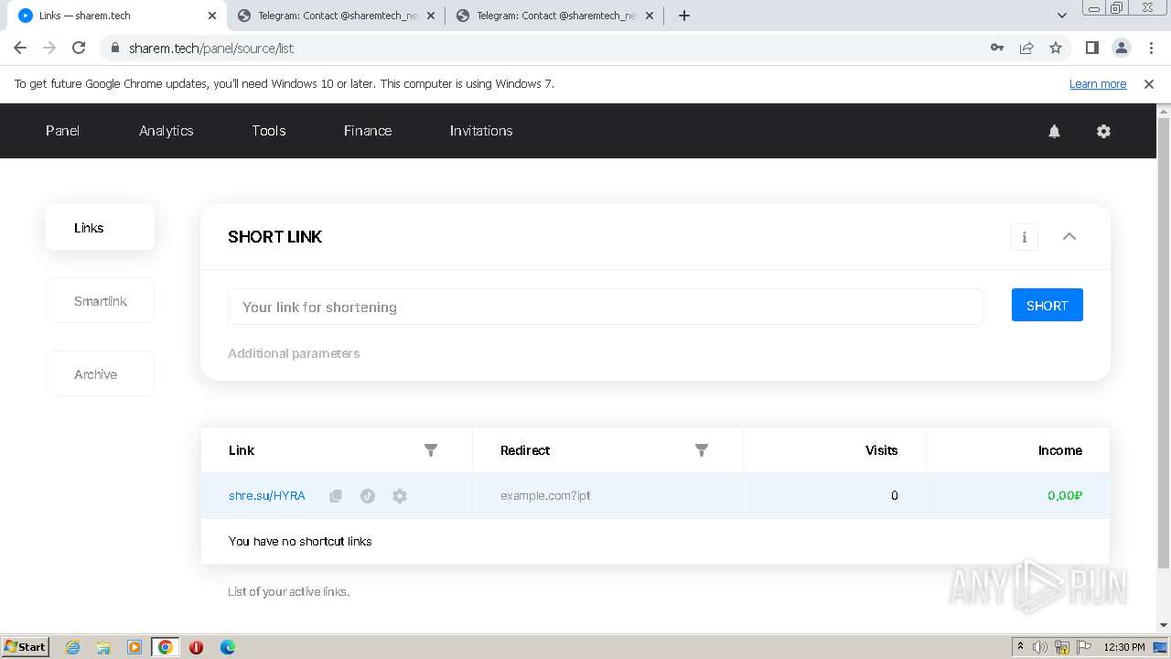Open settings gear in the panel header
Image resolution: width=1171 pixels, height=659 pixels.
point(1103,131)
